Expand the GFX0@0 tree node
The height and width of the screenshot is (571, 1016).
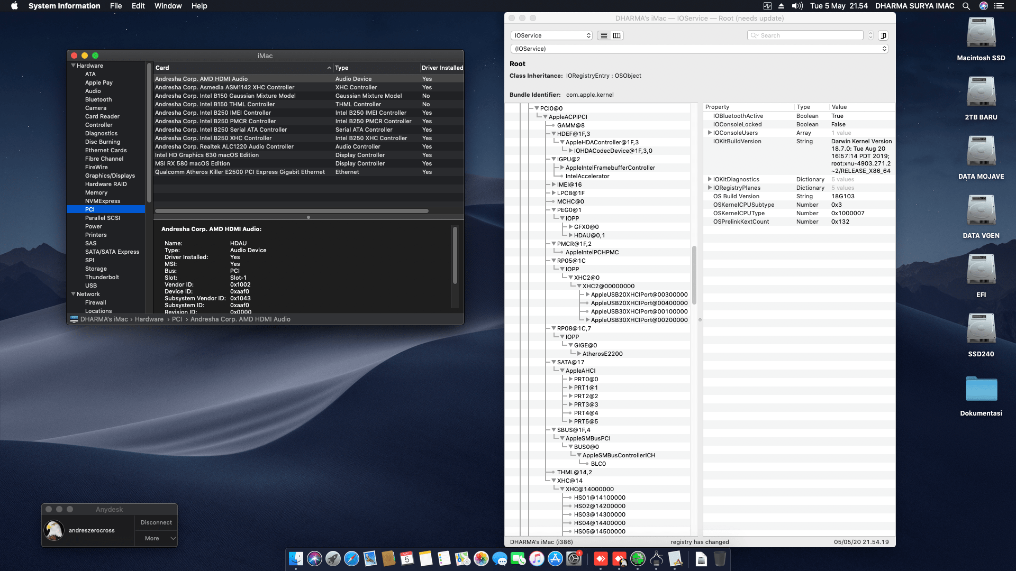570,227
